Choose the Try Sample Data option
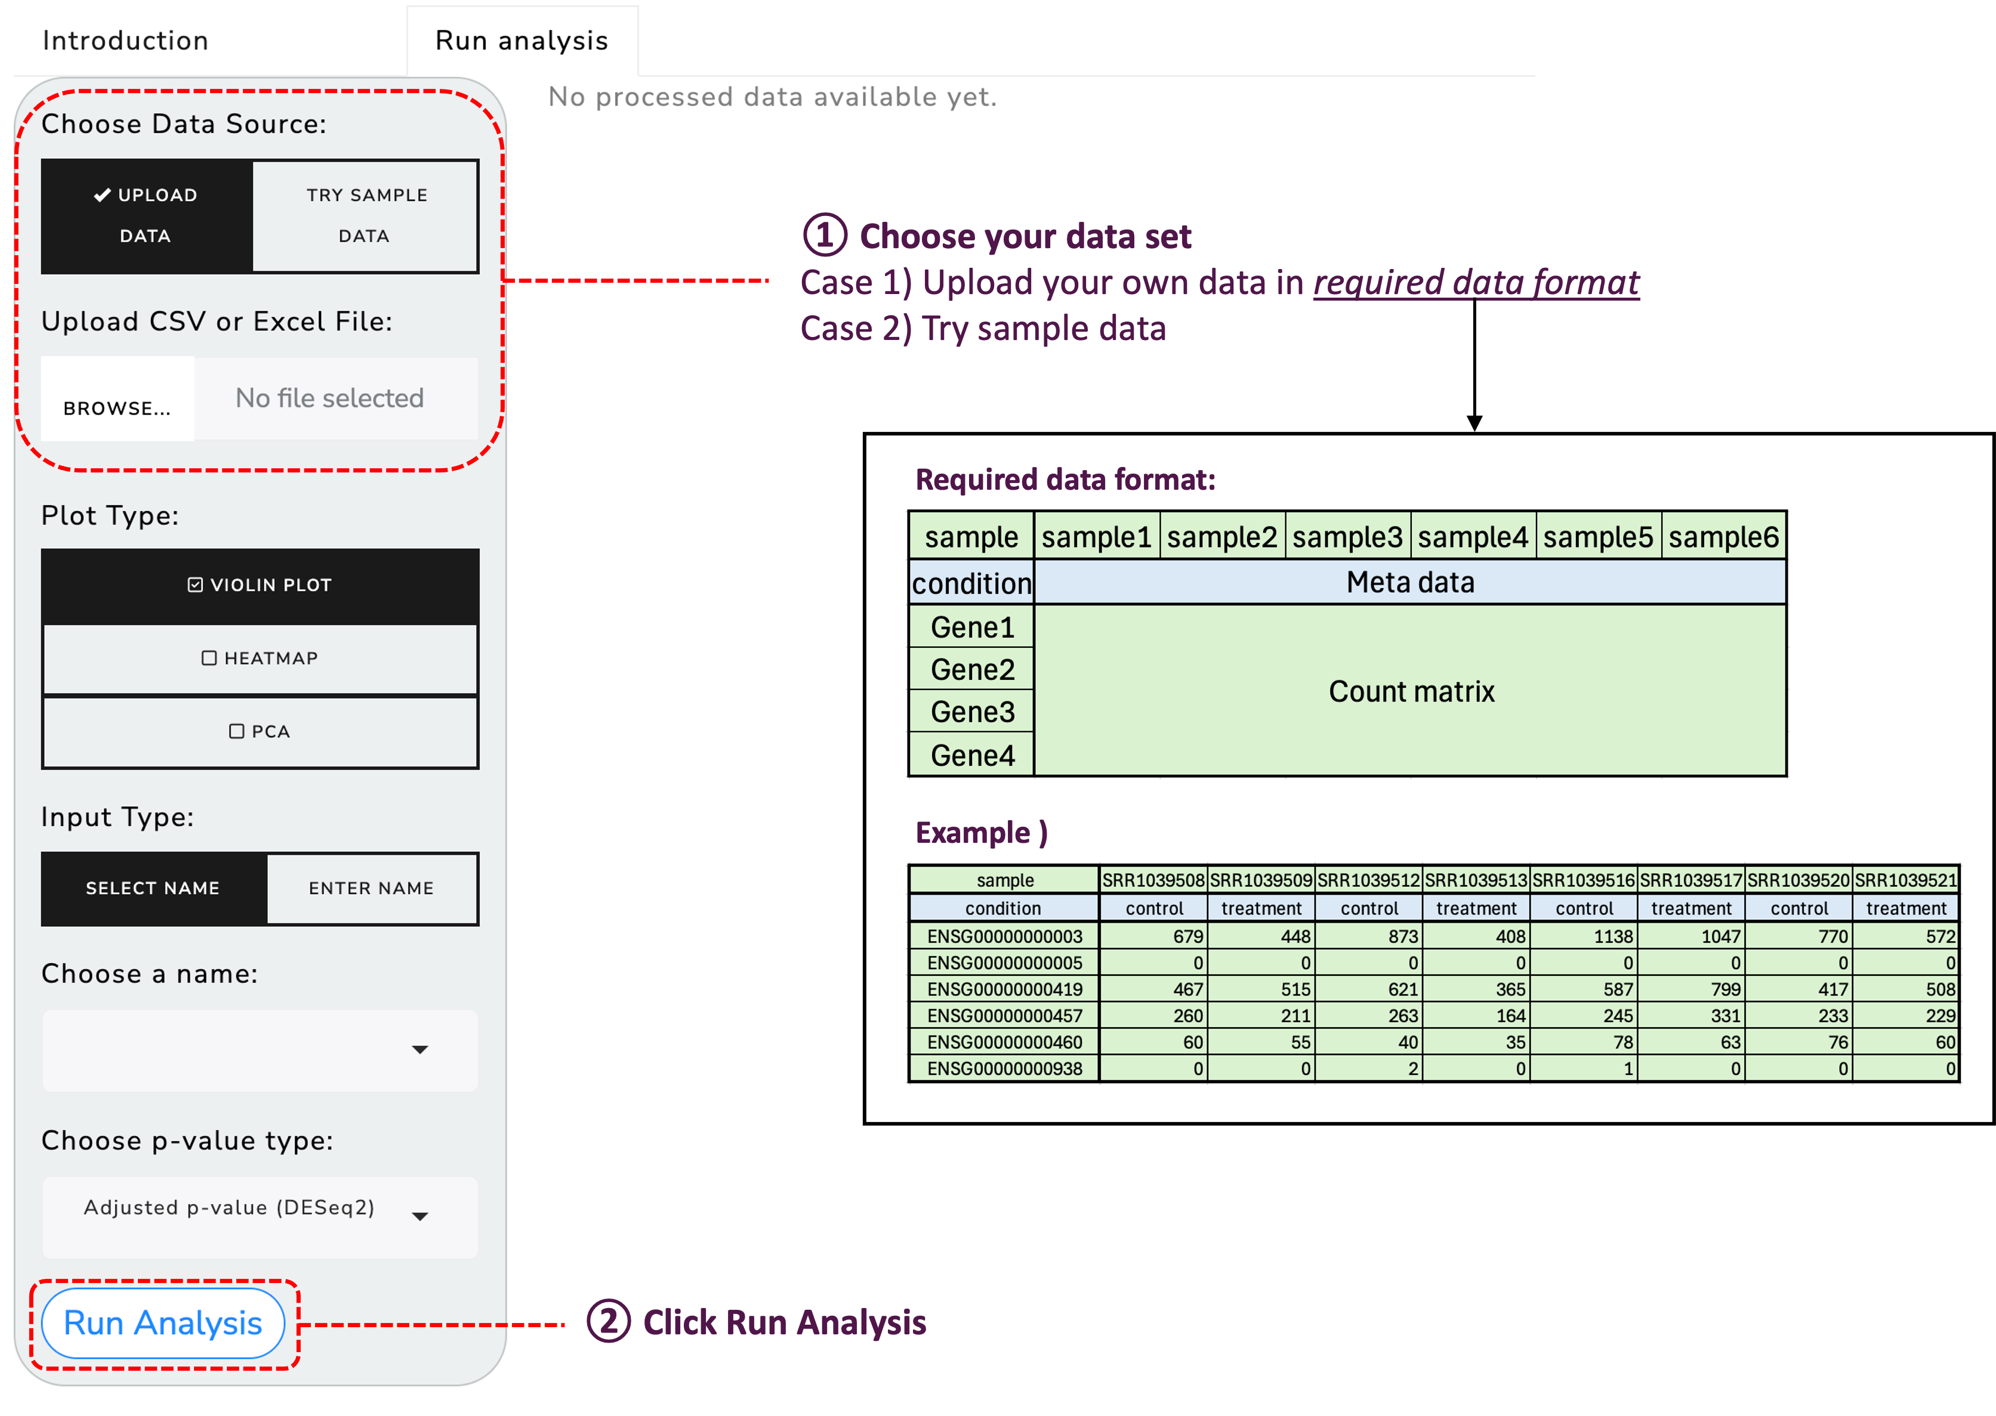This screenshot has height=1416, width=1996. click(x=366, y=215)
